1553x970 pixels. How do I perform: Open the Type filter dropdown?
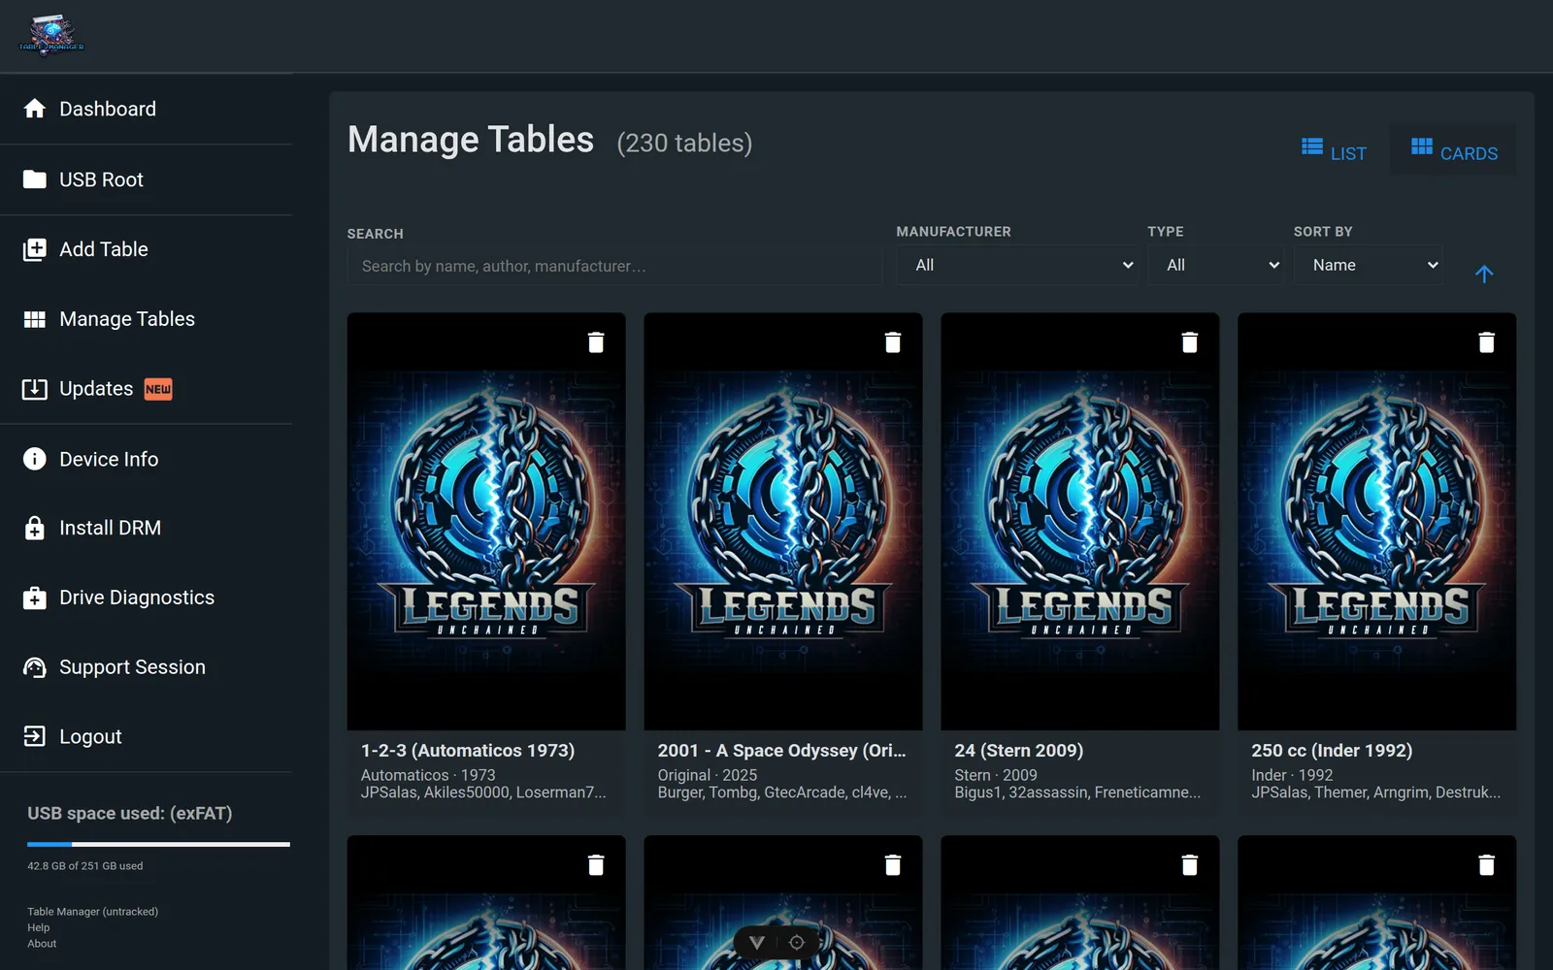click(1216, 265)
